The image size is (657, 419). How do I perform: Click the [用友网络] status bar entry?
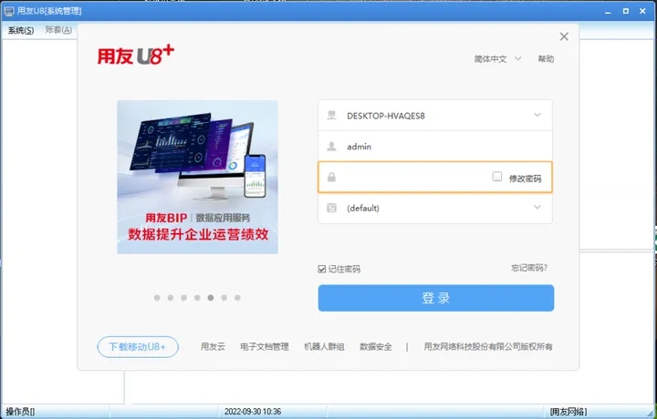568,412
